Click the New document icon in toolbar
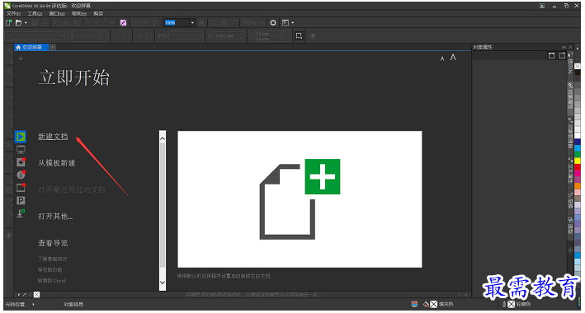 [x=8, y=23]
